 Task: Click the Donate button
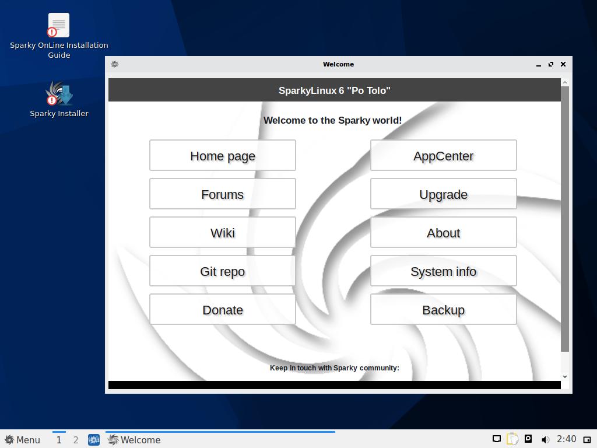(222, 309)
